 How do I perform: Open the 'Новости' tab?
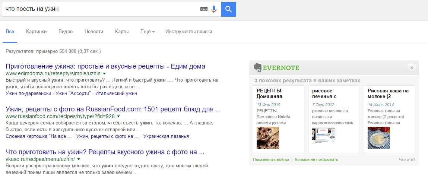[x=94, y=32]
